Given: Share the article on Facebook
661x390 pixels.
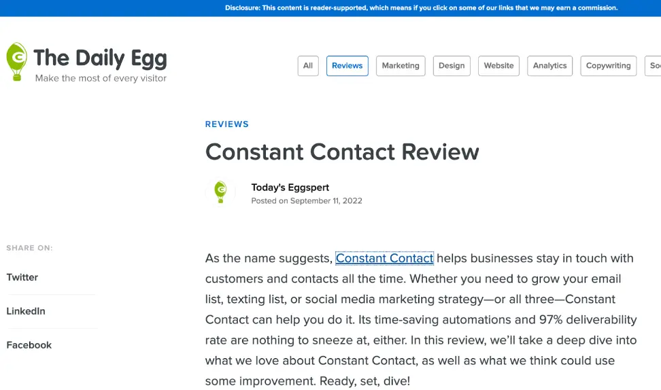Looking at the screenshot, I should tap(29, 345).
